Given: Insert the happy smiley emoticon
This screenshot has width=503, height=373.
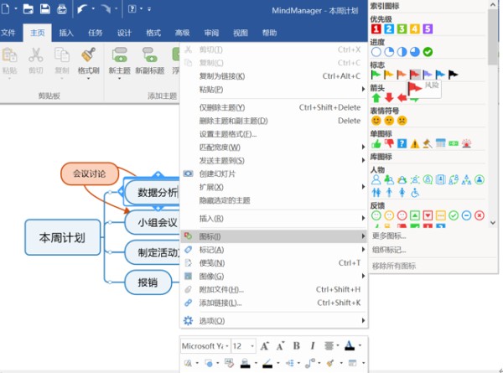Looking at the screenshot, I should click(x=376, y=121).
